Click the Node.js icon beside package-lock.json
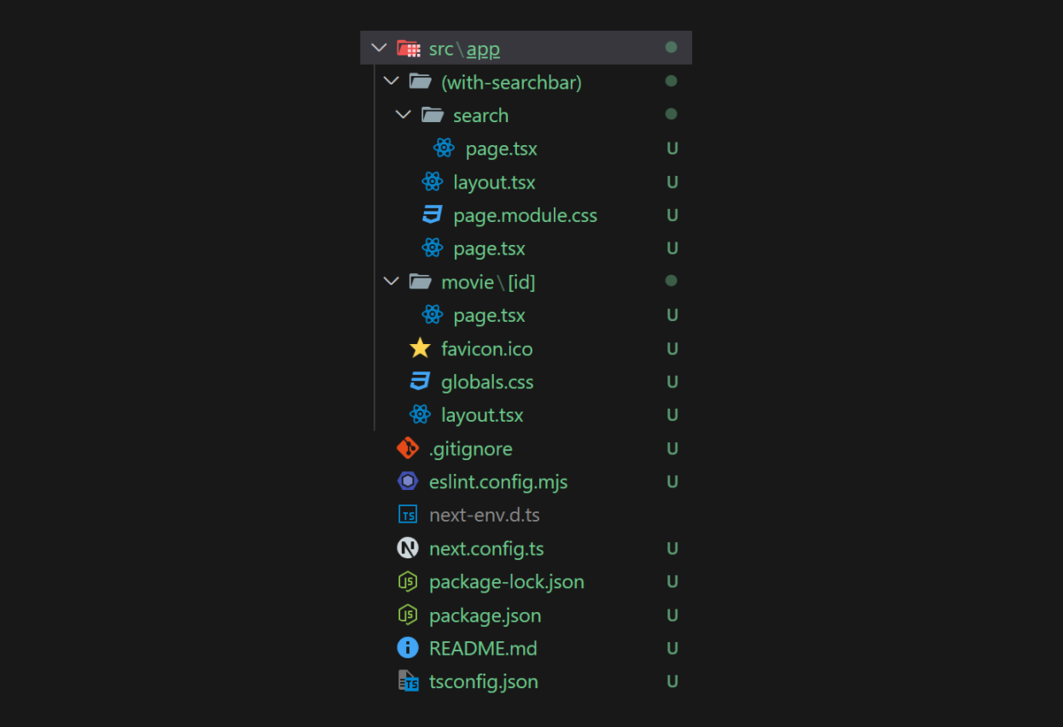1063x727 pixels. point(407,582)
